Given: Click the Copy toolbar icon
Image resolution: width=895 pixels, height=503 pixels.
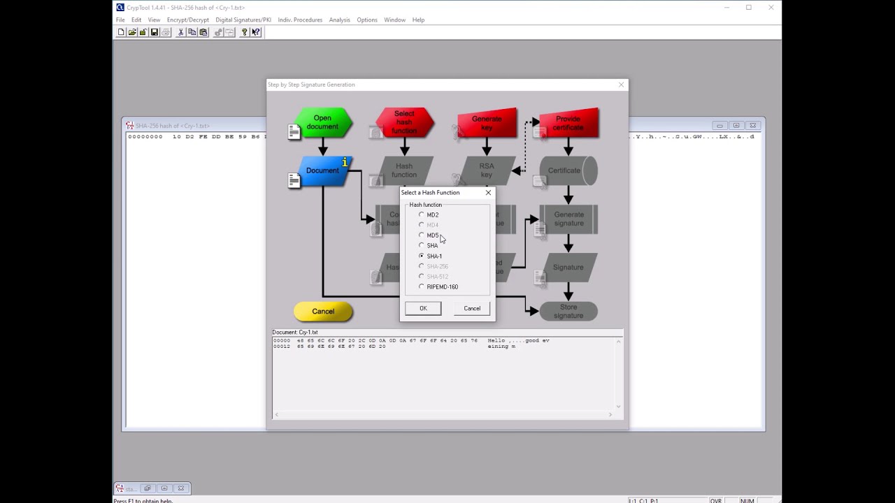Looking at the screenshot, I should point(192,32).
